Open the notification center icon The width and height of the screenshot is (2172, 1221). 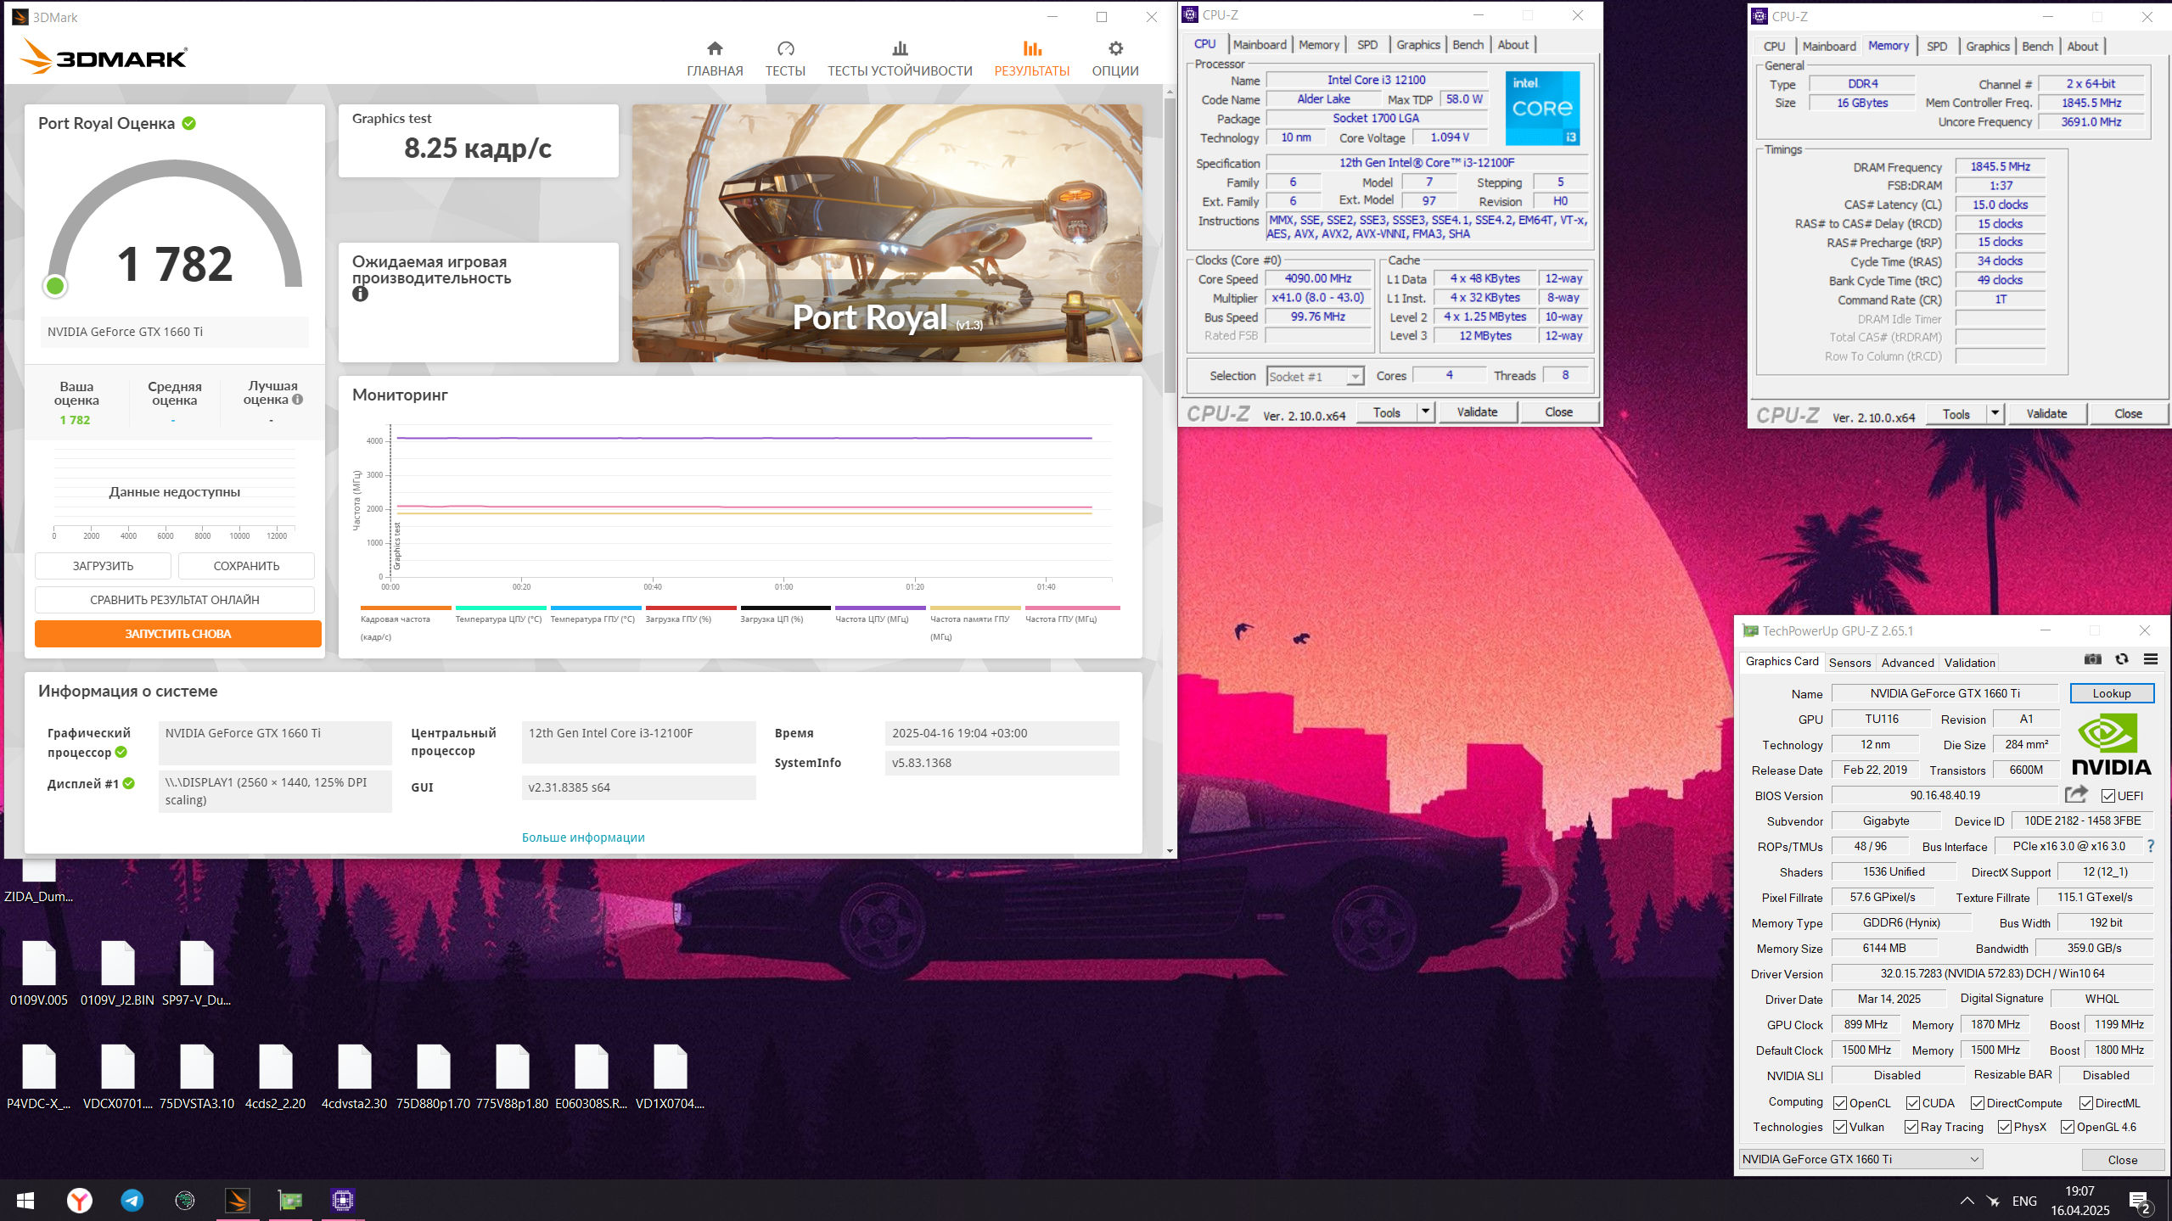click(2139, 1201)
